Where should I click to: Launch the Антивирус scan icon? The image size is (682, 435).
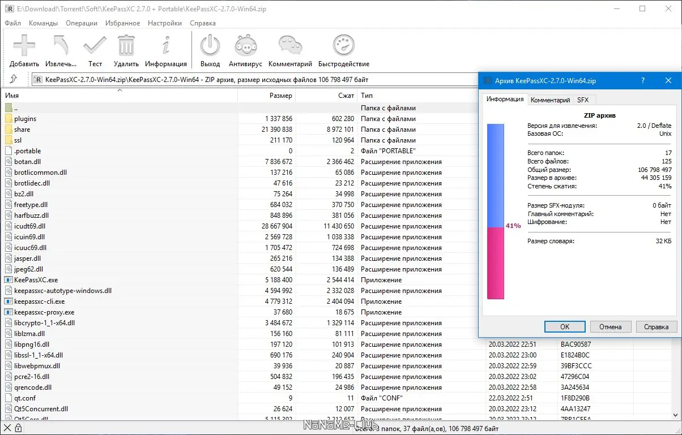coord(245,46)
